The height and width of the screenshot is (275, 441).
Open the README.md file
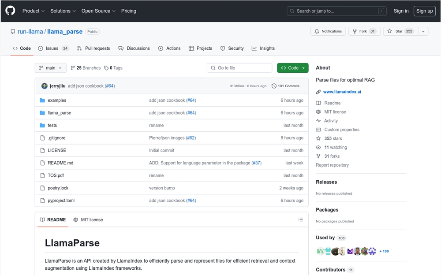(x=60, y=163)
